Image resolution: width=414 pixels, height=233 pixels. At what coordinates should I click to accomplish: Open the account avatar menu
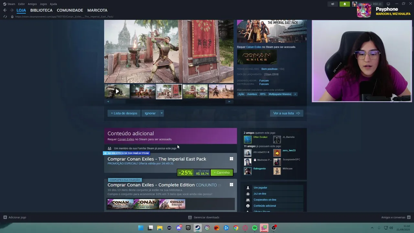pos(354,4)
